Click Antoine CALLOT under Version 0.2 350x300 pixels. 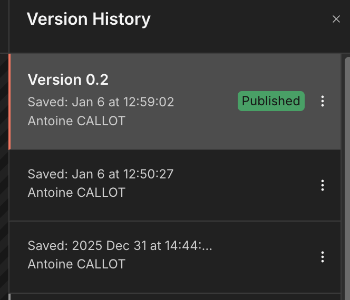(x=76, y=121)
